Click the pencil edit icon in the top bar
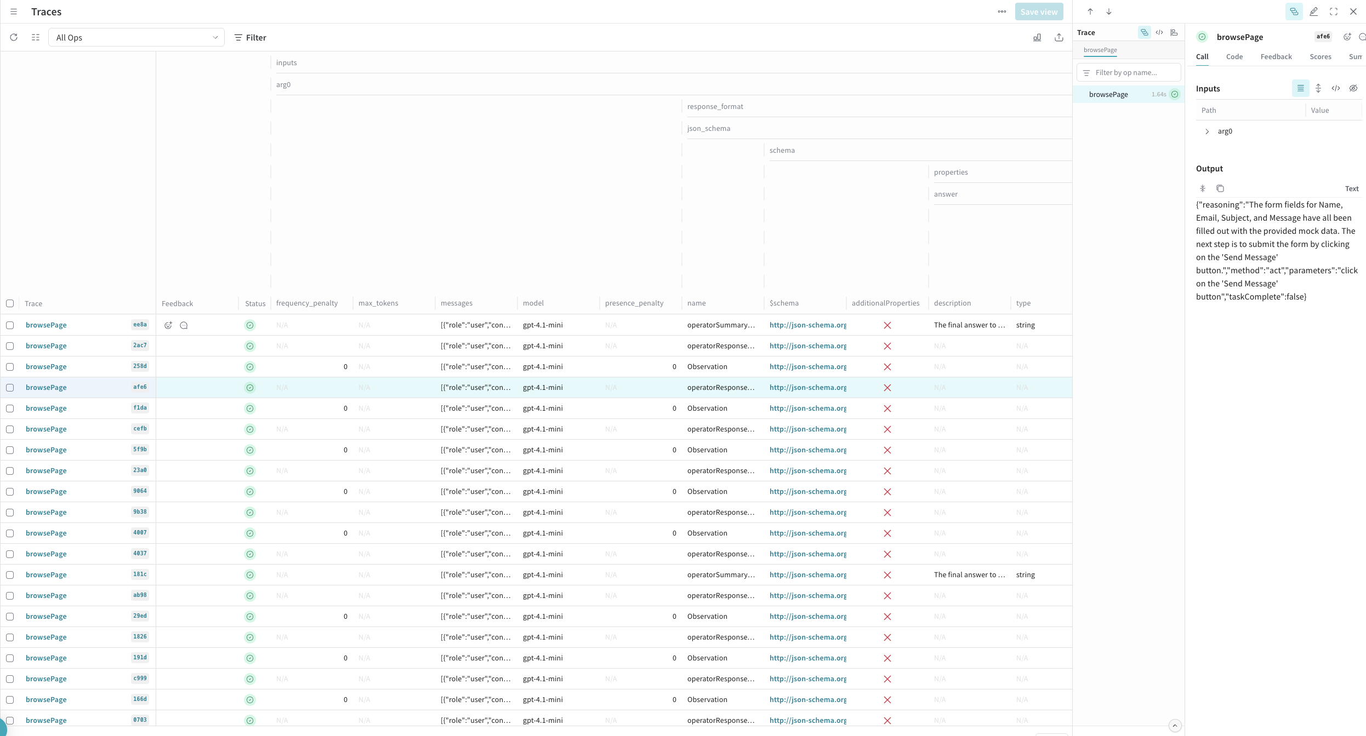 click(x=1313, y=12)
